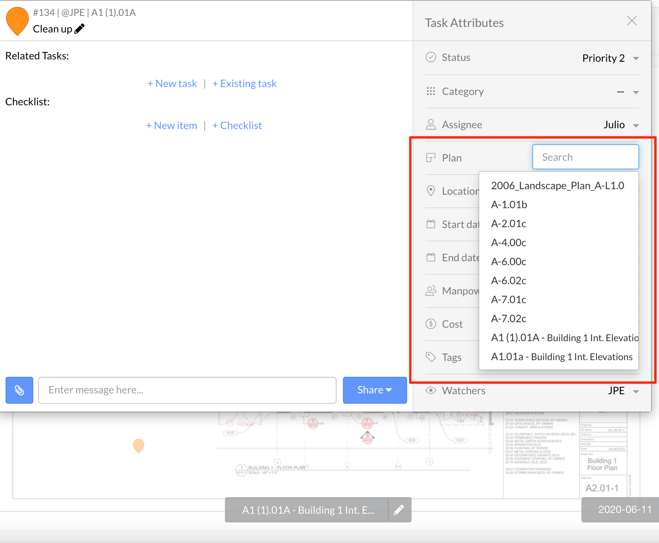Image resolution: width=659 pixels, height=543 pixels.
Task: Click the Cost dollar icon
Action: point(430,324)
